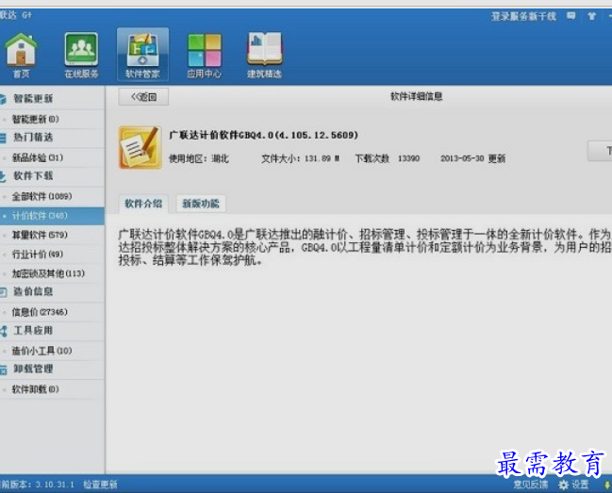Click the settings gear icon
The image size is (612, 493).
click(x=563, y=485)
